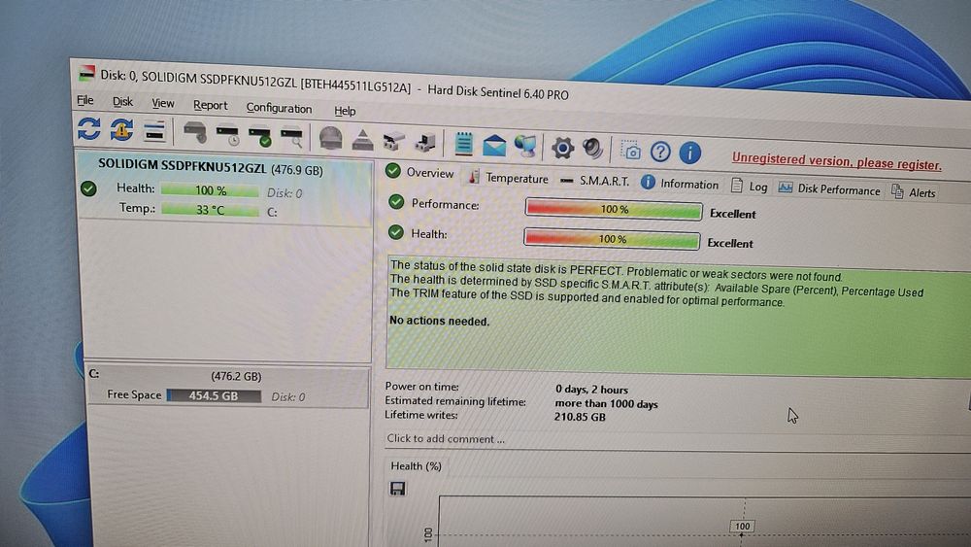The height and width of the screenshot is (547, 971).
Task: Open the Disk menu
Action: pos(122,102)
